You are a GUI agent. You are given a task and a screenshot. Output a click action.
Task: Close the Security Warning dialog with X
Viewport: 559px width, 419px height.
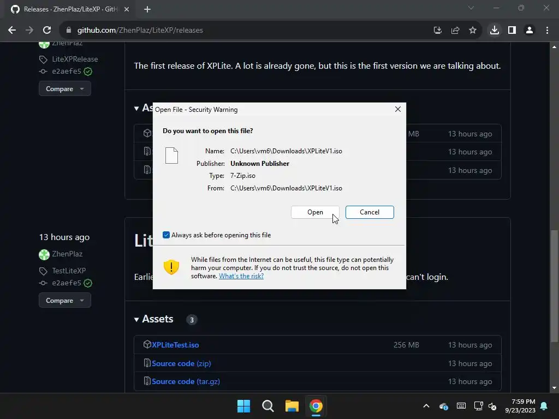398,109
